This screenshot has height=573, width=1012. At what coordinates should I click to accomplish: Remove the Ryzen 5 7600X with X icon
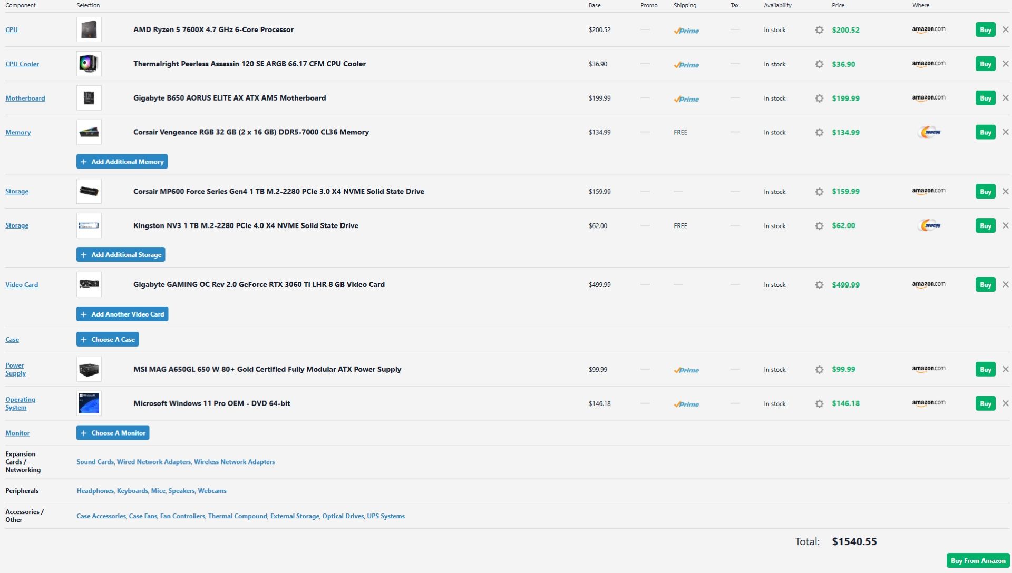point(1005,30)
